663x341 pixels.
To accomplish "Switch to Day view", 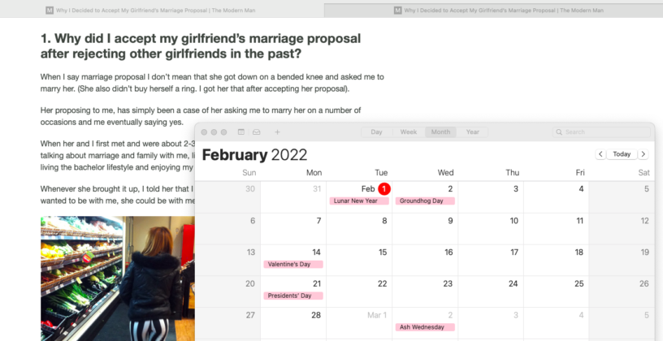I will point(376,132).
